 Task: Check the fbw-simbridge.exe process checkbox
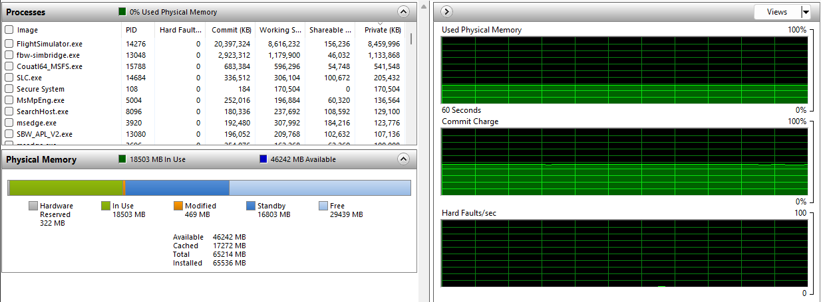coord(9,55)
